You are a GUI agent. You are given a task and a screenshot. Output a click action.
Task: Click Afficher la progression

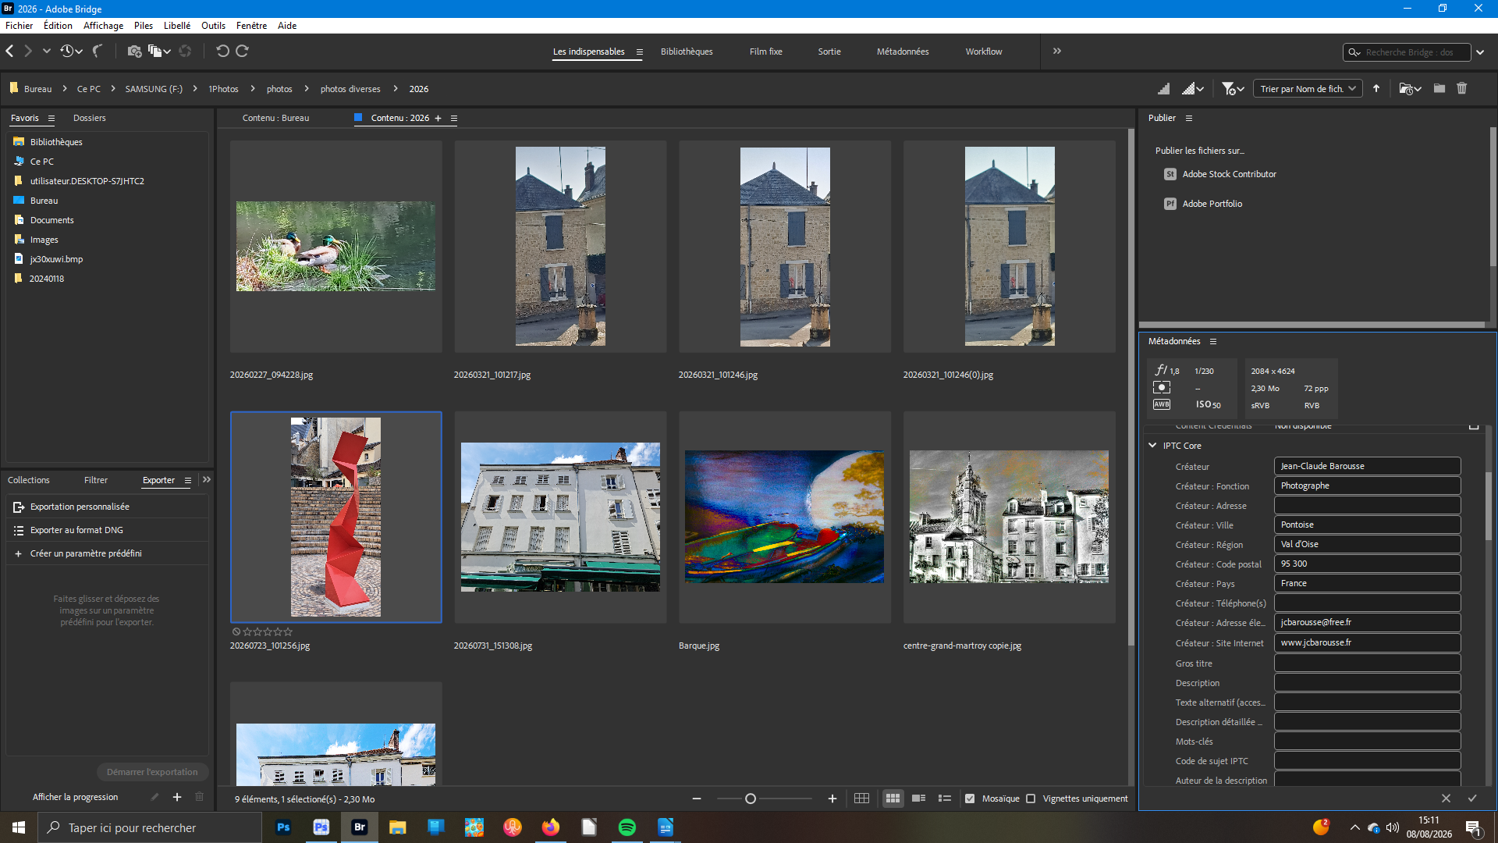coord(76,798)
